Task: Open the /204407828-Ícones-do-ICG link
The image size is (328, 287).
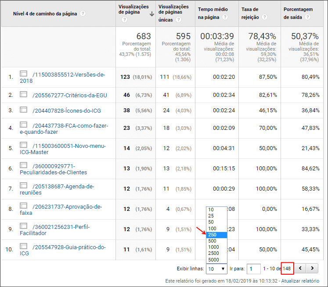Action: tap(66, 110)
